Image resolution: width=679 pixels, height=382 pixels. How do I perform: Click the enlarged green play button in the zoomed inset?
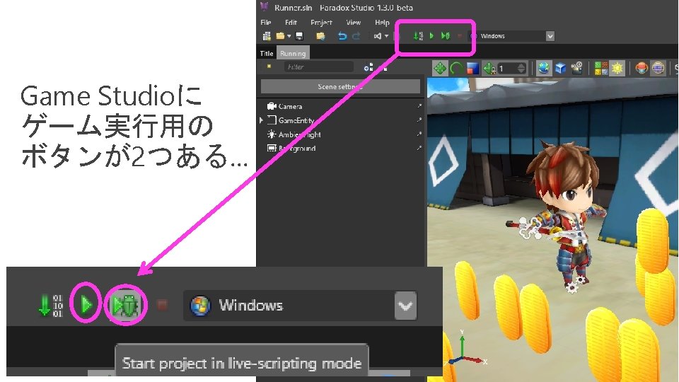point(86,305)
